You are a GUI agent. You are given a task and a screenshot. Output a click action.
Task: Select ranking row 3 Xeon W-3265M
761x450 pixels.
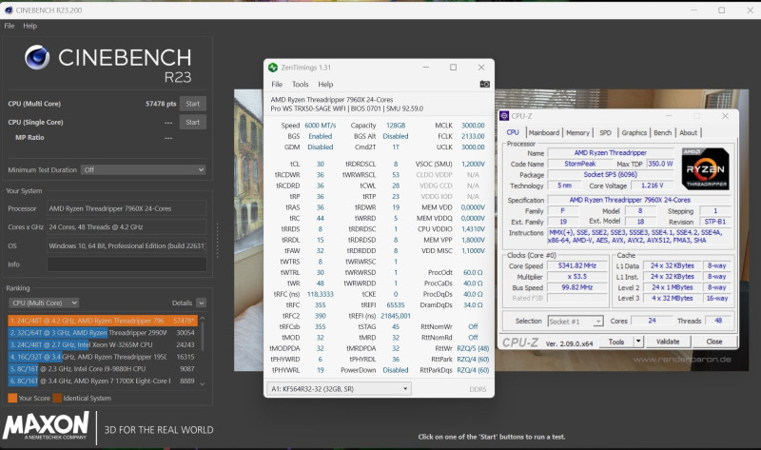(103, 344)
